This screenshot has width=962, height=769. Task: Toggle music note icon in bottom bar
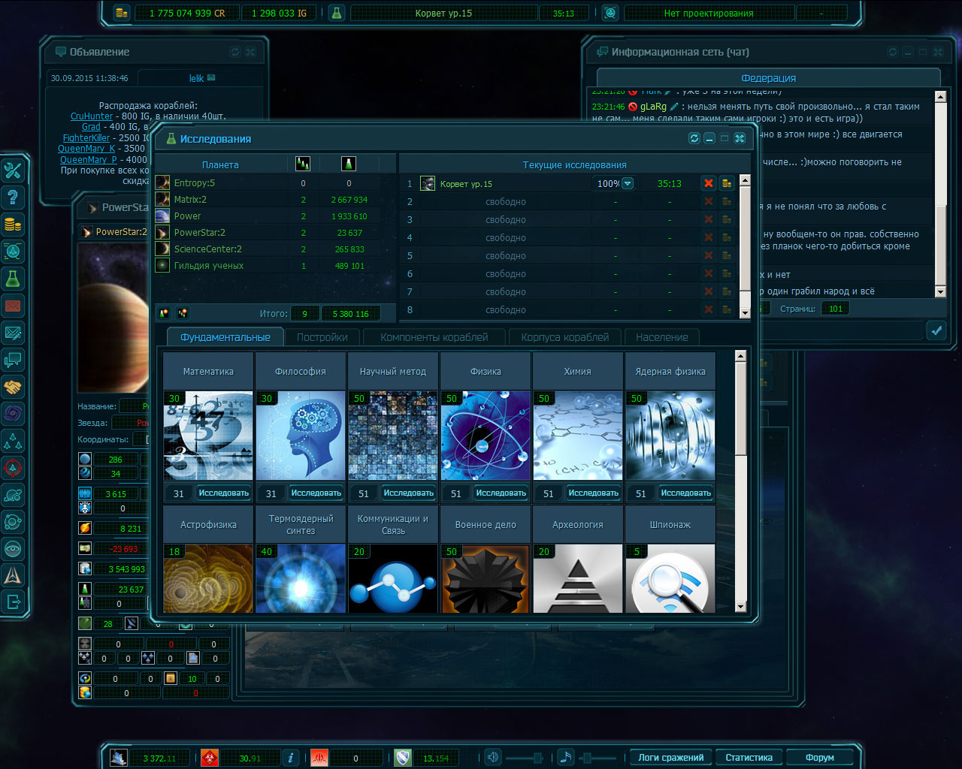coord(566,757)
